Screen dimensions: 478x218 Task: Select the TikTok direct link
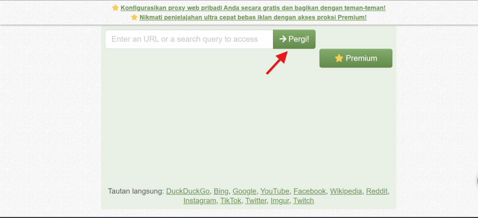pos(231,201)
